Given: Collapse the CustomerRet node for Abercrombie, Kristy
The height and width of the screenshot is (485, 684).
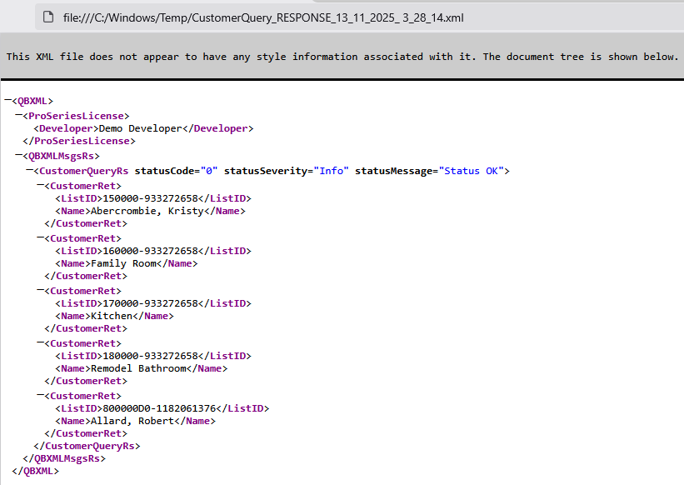Looking at the screenshot, I should coord(40,185).
